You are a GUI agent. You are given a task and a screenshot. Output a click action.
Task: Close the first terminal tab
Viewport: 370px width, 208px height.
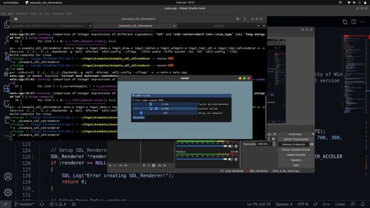click(x=91, y=25)
